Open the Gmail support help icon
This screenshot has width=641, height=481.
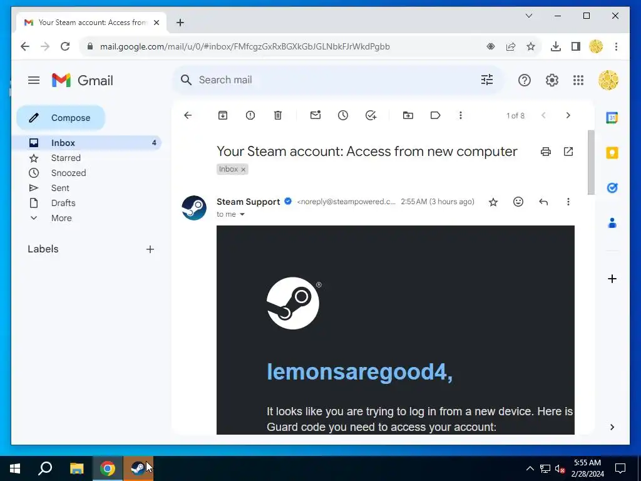coord(524,80)
